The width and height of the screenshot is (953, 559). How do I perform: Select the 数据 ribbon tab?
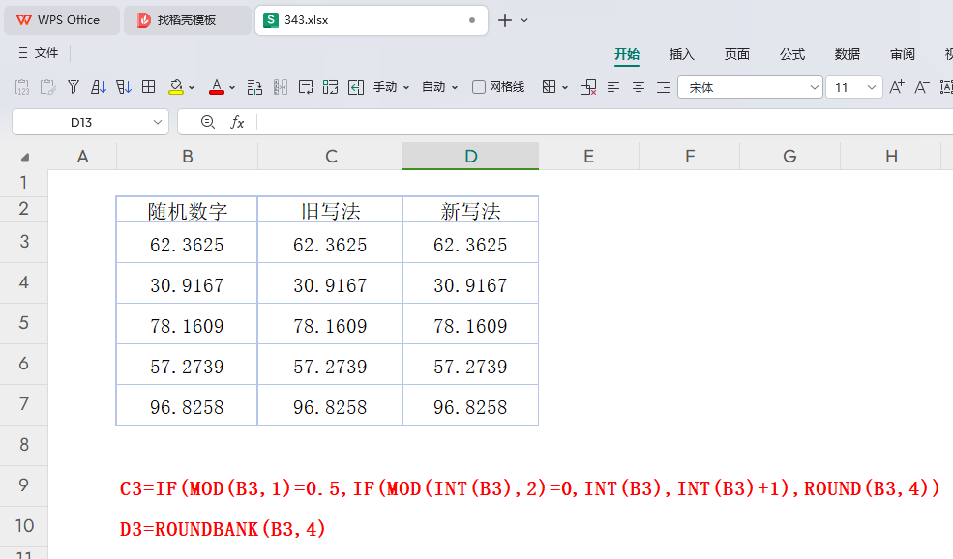[x=848, y=54]
